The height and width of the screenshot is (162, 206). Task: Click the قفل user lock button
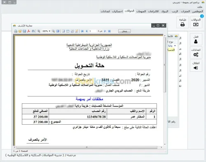point(196,39)
